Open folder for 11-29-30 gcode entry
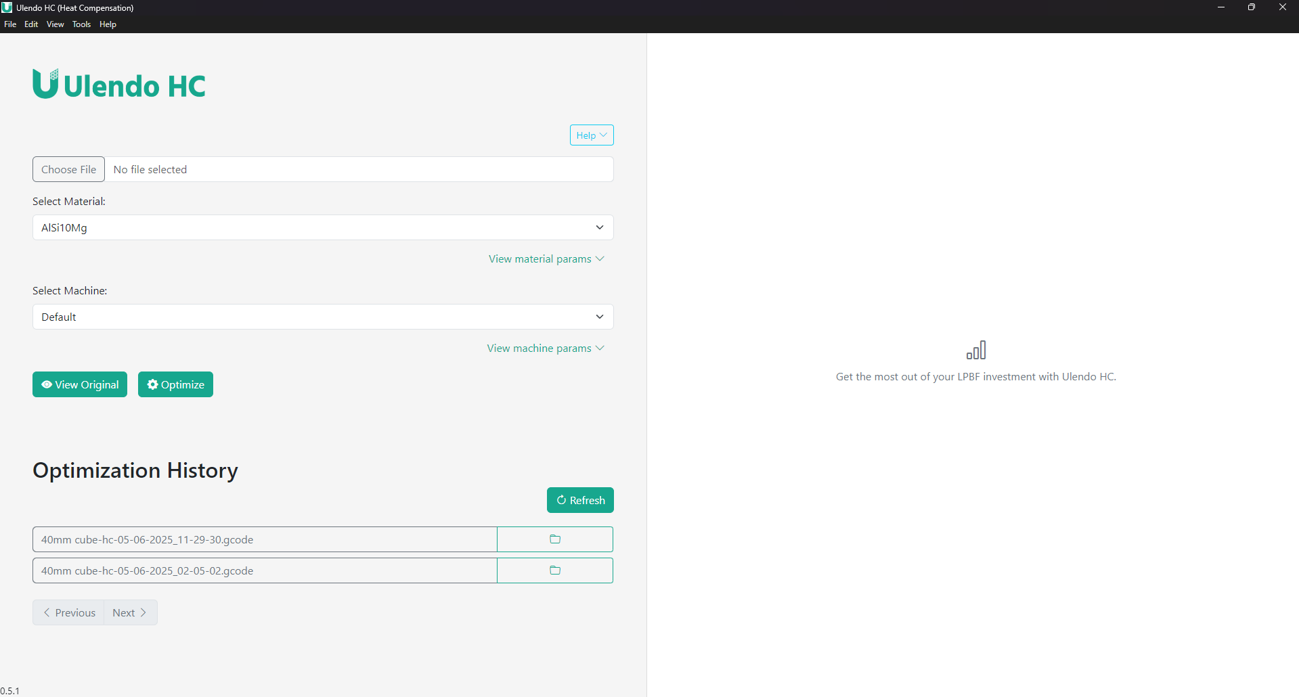Viewport: 1299px width, 697px height. pyautogui.click(x=555, y=539)
